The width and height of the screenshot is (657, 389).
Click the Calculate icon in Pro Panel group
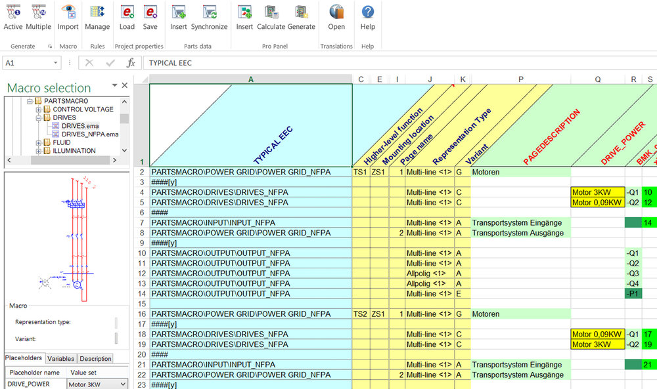[x=272, y=18]
